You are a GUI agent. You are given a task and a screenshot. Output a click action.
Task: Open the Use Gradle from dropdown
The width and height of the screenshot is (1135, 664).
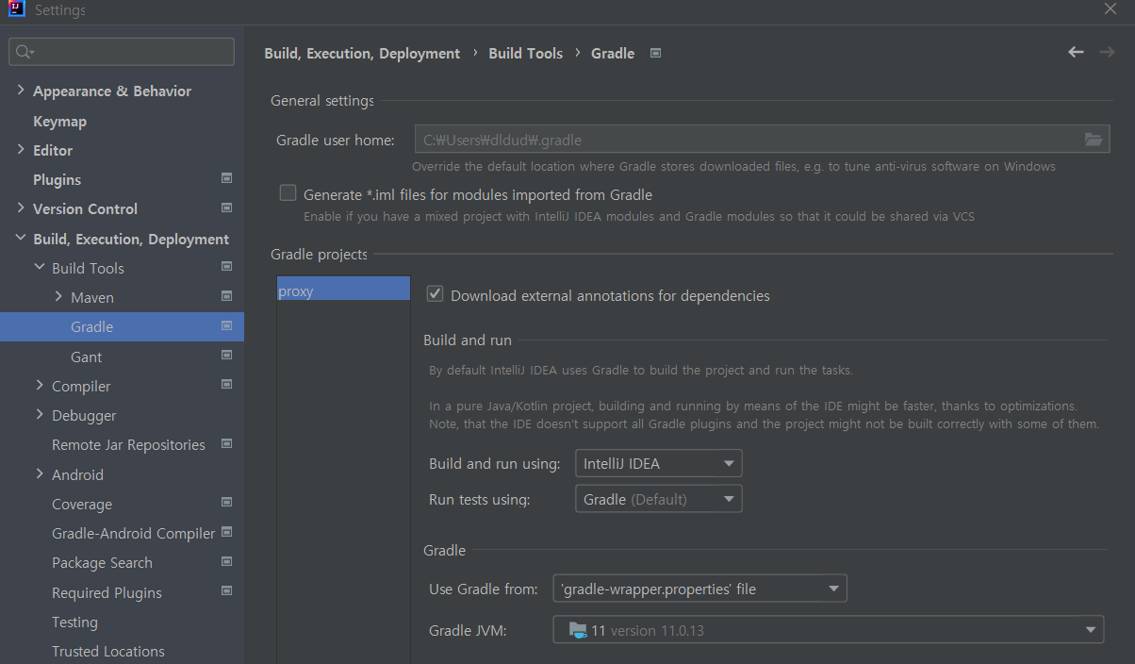(699, 589)
